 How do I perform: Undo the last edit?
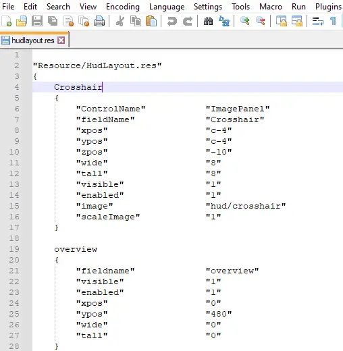pos(172,22)
